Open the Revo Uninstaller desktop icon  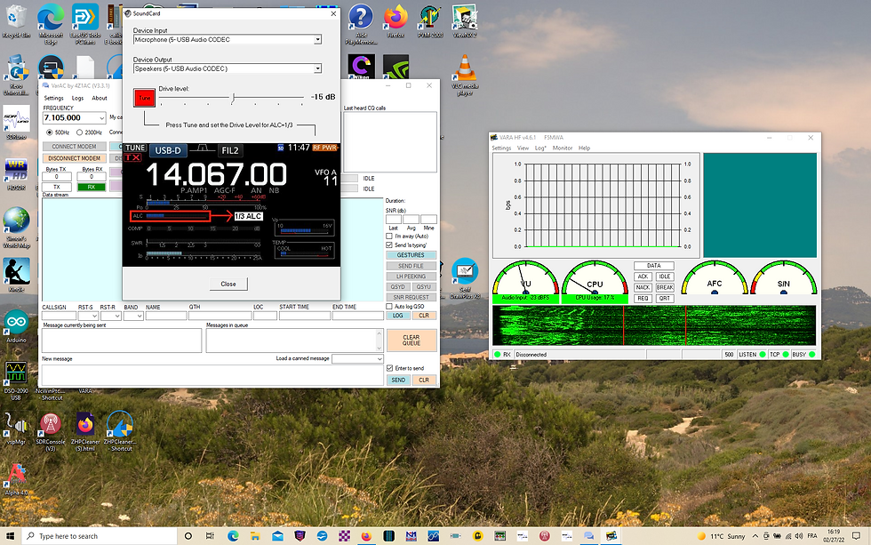coord(16,75)
